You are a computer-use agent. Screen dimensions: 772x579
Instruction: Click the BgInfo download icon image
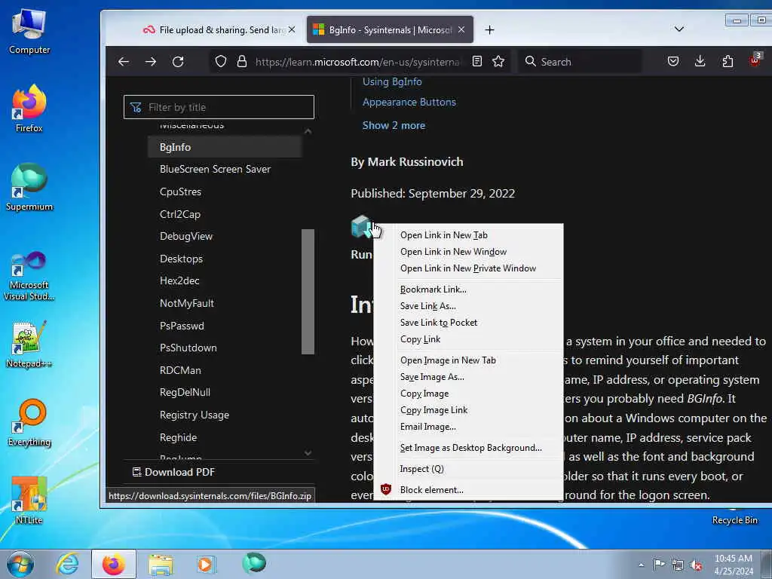(362, 226)
